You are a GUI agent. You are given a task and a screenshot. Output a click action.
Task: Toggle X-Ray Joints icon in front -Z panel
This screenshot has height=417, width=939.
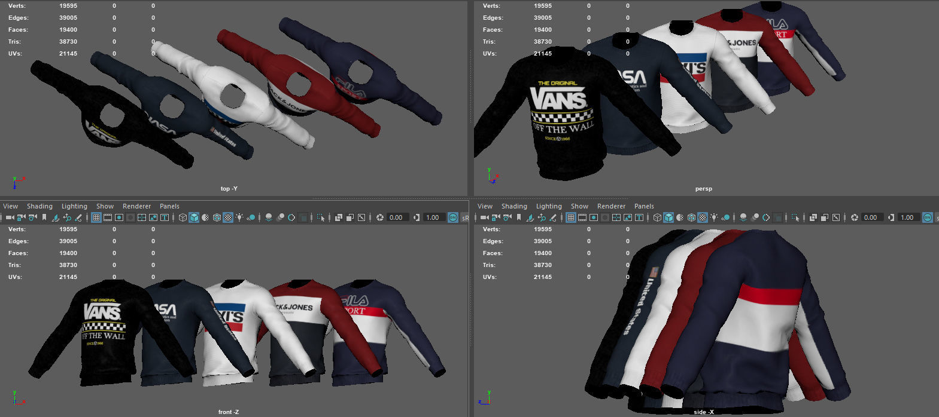pyautogui.click(x=361, y=217)
